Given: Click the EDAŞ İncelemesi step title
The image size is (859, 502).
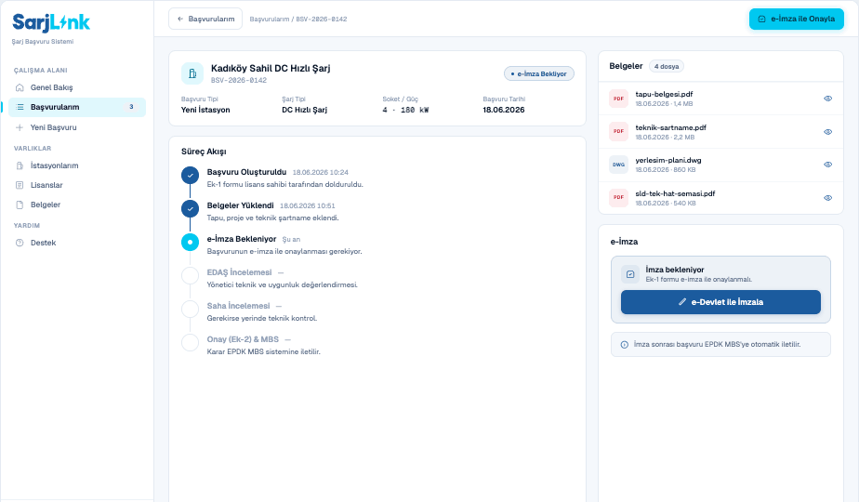Looking at the screenshot, I should [x=240, y=272].
